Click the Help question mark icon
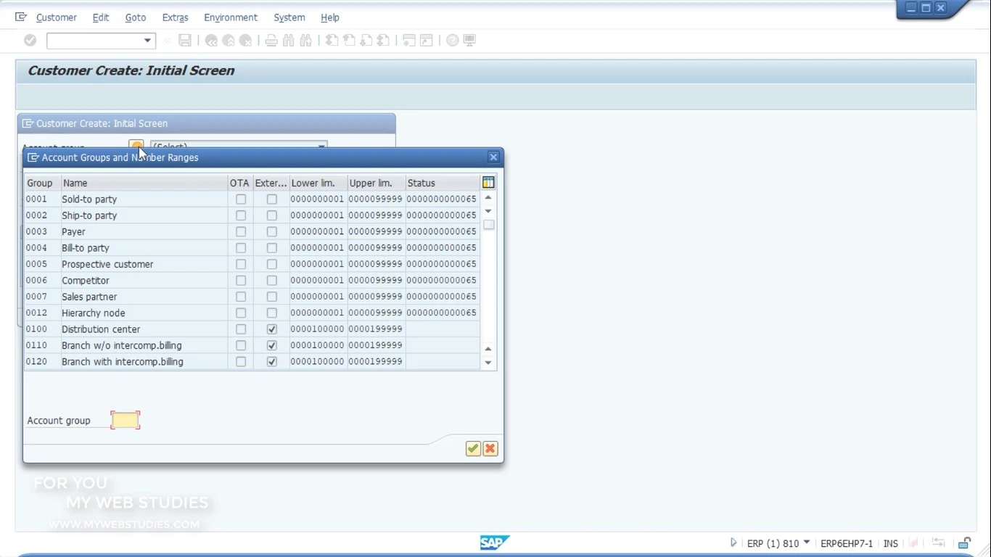 coord(453,41)
